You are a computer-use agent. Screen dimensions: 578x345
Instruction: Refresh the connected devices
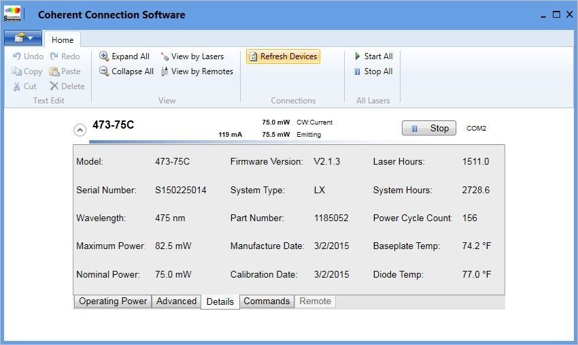[x=283, y=56]
